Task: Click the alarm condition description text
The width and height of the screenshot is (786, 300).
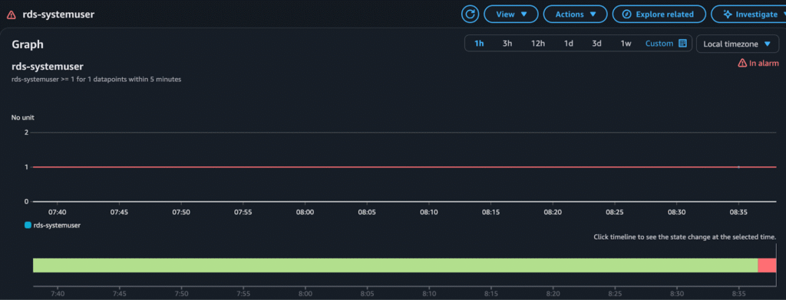Action: coord(96,79)
